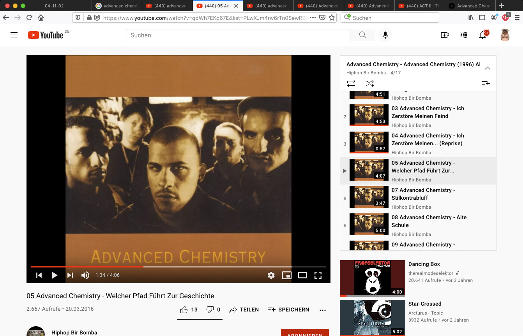Skip to the previous playlist video
This screenshot has width=523, height=336.
39,275
